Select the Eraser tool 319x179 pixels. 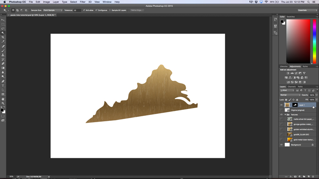click(x=3, y=64)
